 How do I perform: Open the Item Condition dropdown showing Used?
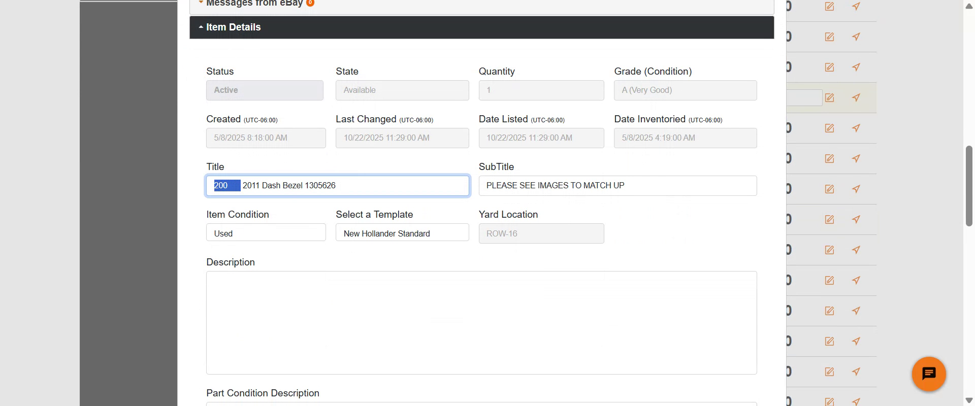tap(266, 233)
